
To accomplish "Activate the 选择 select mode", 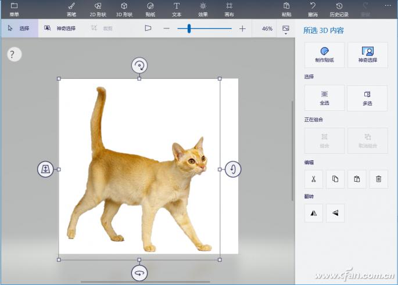I will pyautogui.click(x=19, y=28).
